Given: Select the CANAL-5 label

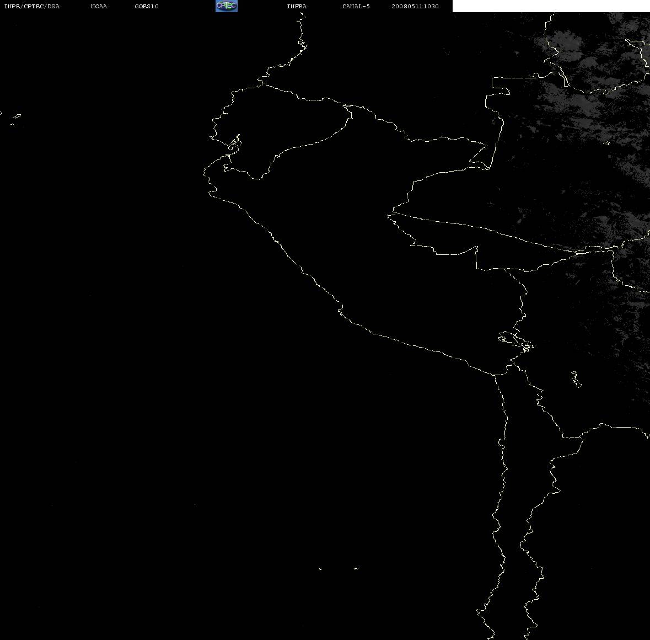Looking at the screenshot, I should tap(356, 6).
